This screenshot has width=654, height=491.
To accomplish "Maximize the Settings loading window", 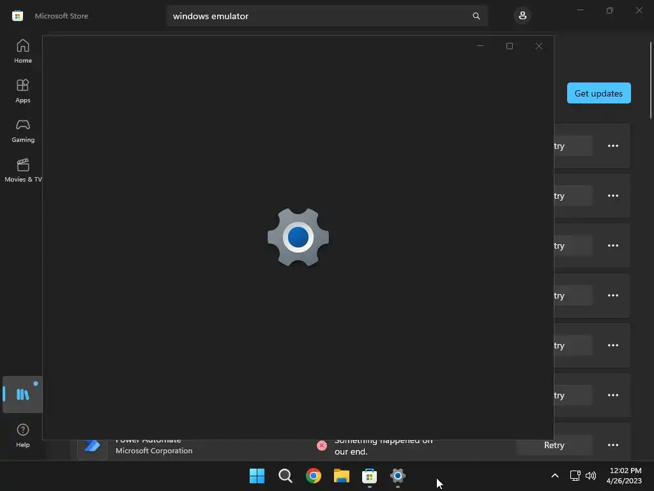I will 509,46.
